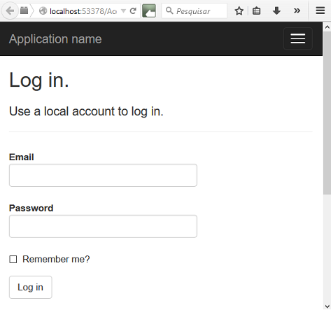Click the green screenshot extension icon
Image resolution: width=331 pixels, height=310 pixels.
coord(149,10)
